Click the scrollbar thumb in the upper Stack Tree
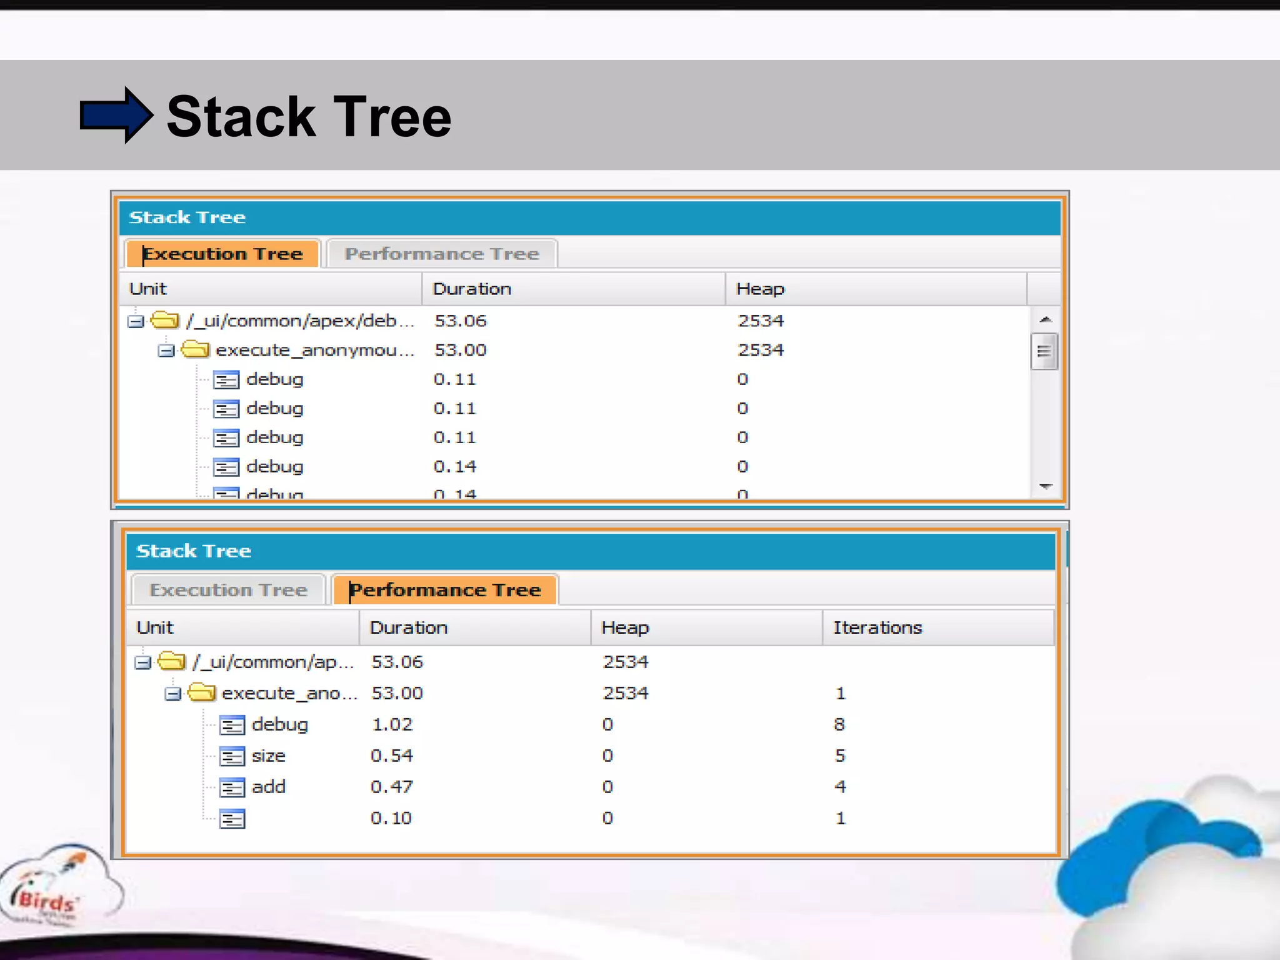The width and height of the screenshot is (1280, 960). 1044,351
